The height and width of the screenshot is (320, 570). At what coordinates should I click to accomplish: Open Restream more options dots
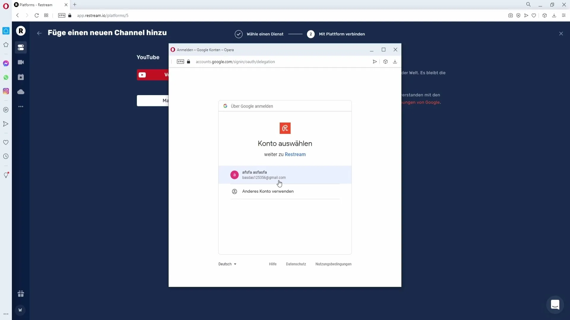coord(21,107)
